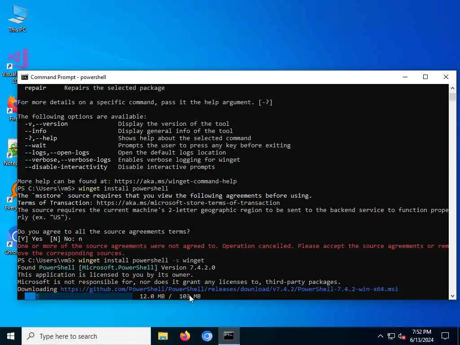The image size is (460, 345).
Task: Click the '-v,--version' option text
Action: click(46, 124)
